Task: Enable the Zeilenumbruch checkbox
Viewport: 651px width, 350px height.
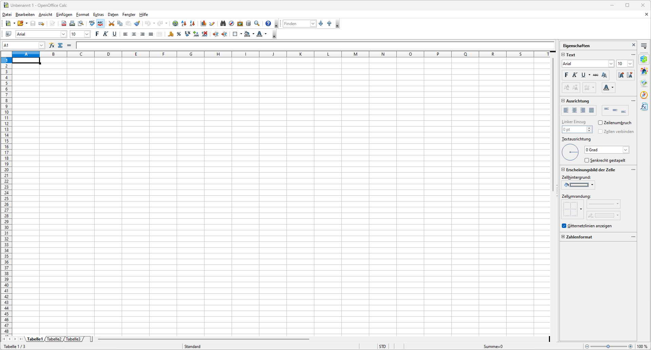Action: pos(600,123)
